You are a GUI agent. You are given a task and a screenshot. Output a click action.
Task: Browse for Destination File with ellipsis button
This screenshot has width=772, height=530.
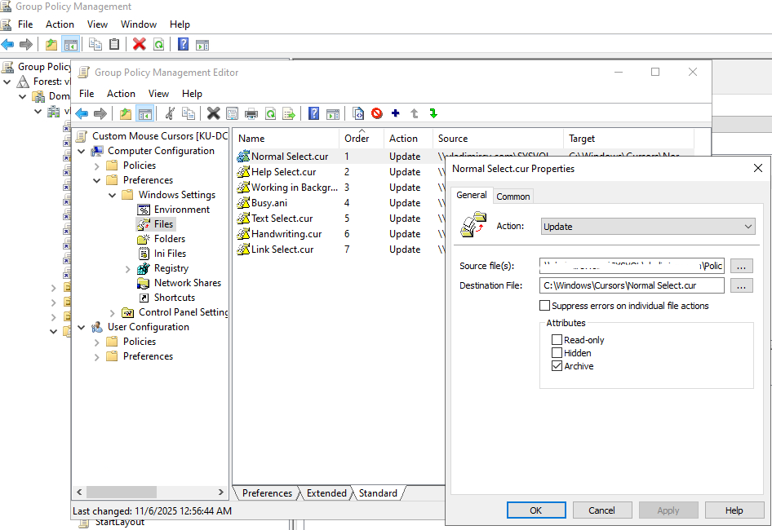742,285
